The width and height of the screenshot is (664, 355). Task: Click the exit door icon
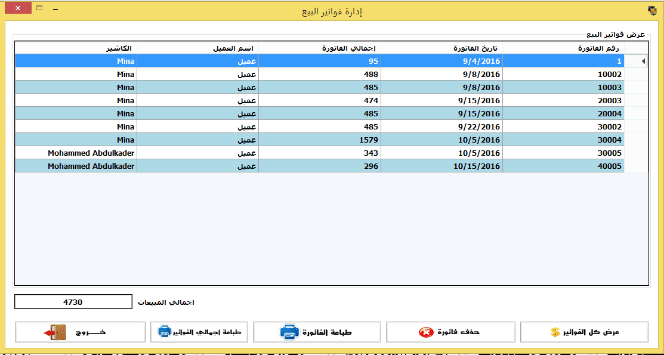point(54,332)
